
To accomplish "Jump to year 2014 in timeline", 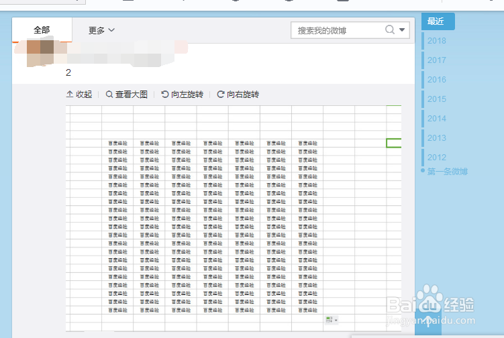I will pyautogui.click(x=436, y=119).
